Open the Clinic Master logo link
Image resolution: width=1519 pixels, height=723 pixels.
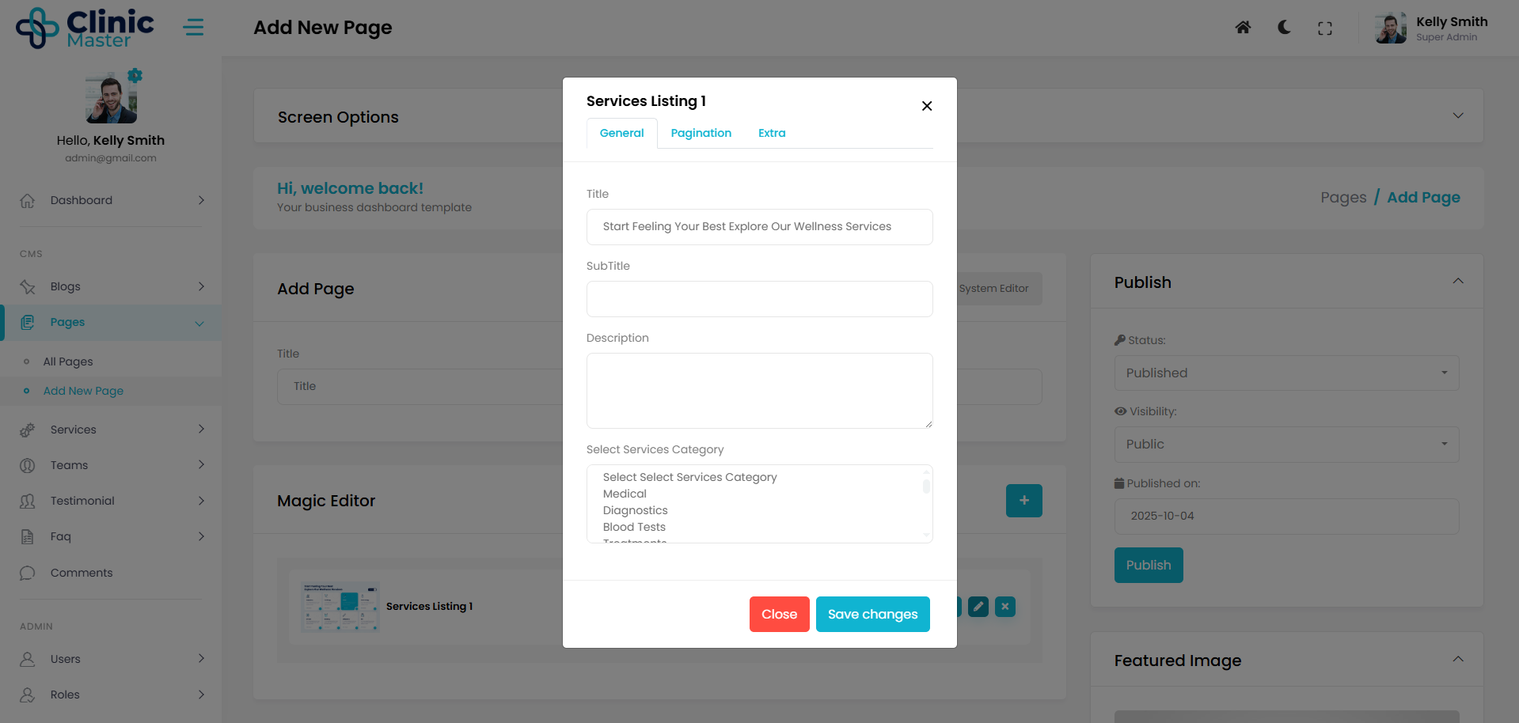pyautogui.click(x=85, y=28)
